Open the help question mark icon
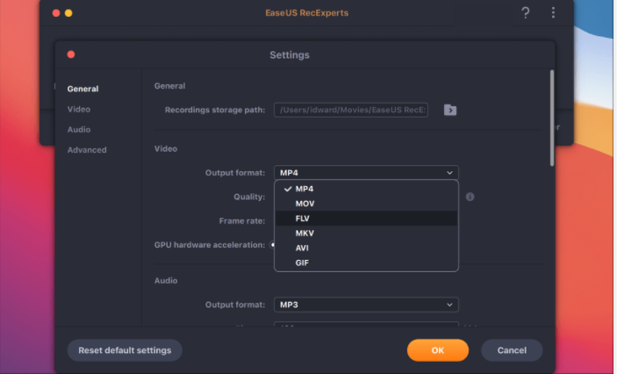 click(526, 13)
